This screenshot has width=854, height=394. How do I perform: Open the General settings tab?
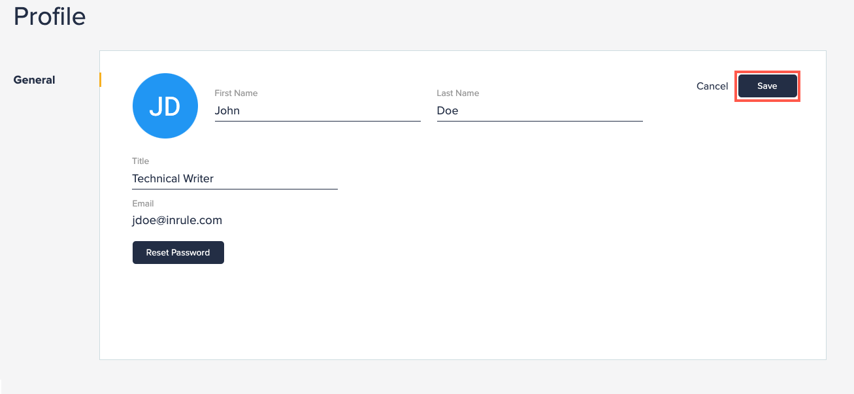[x=35, y=80]
